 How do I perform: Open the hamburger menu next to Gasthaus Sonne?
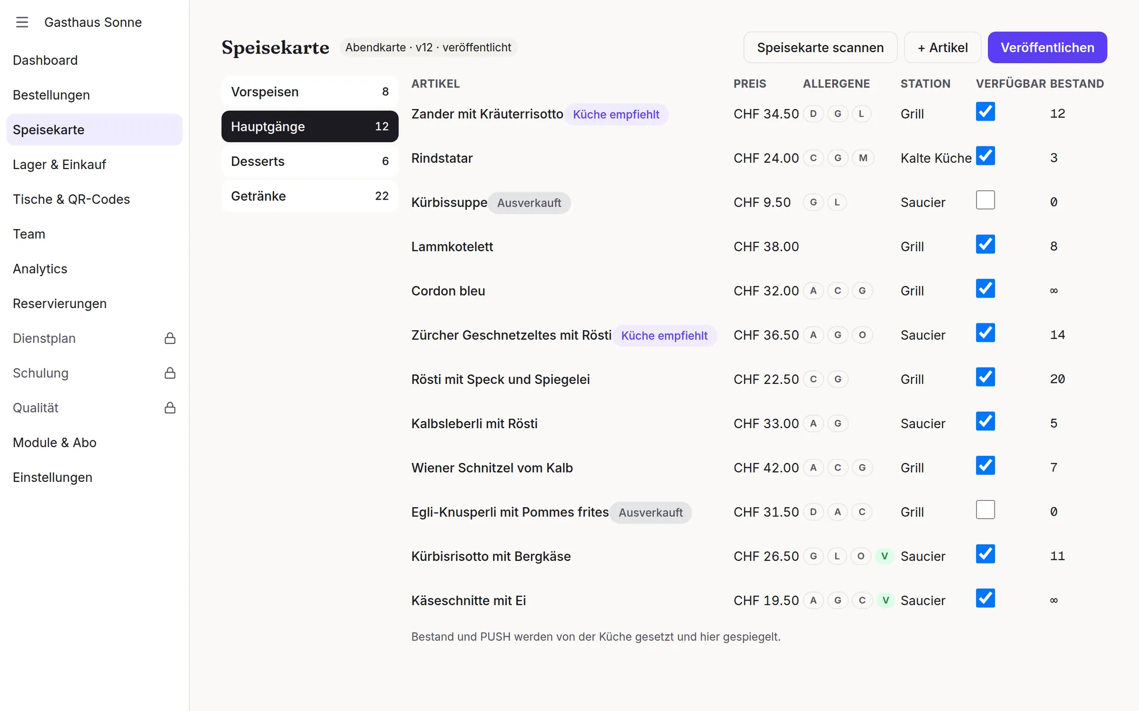click(22, 22)
